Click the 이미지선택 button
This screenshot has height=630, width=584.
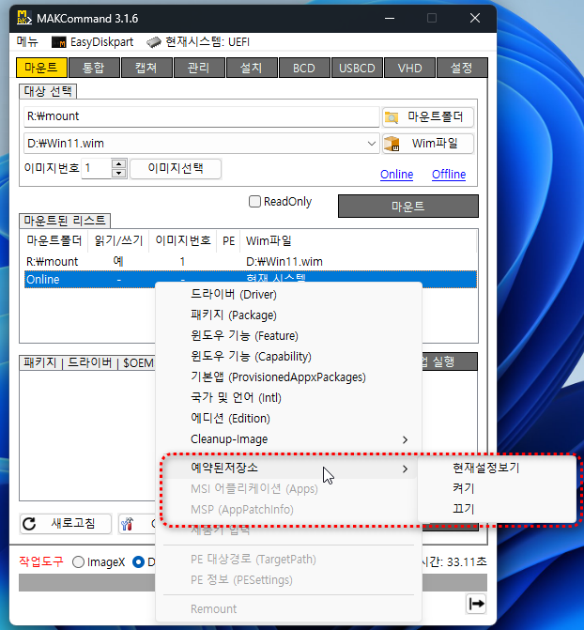[x=176, y=168]
